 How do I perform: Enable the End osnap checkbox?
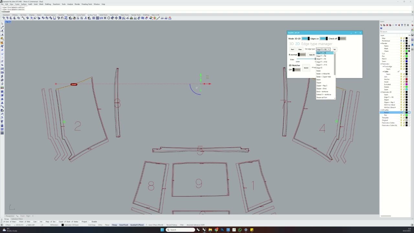(x=4, y=222)
